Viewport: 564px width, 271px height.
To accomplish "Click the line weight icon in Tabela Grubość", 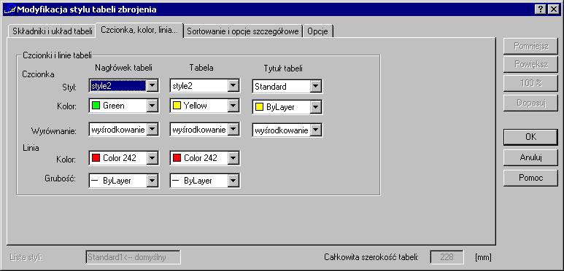I will 176,181.
